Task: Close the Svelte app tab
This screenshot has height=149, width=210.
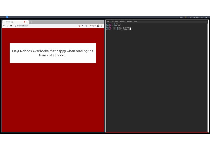Action: click(27, 22)
